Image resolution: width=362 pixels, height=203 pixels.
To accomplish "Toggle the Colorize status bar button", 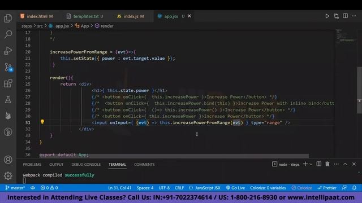I will tap(301, 188).
